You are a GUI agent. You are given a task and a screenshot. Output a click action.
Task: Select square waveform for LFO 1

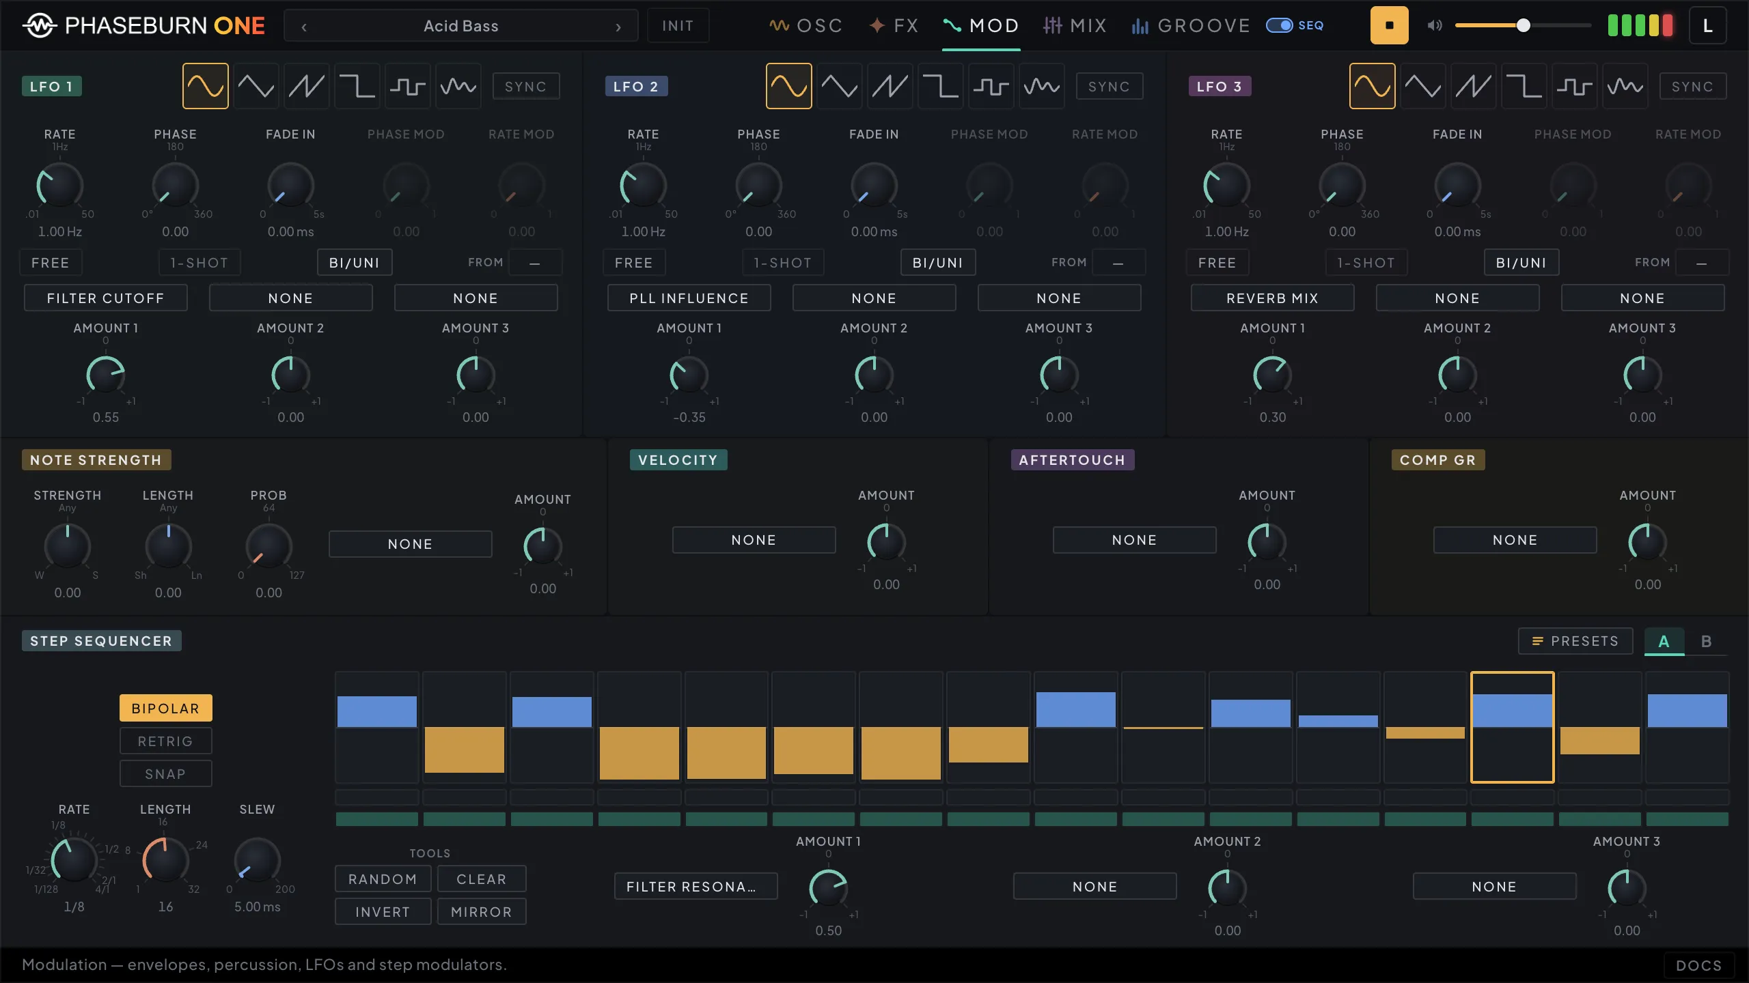tap(357, 86)
